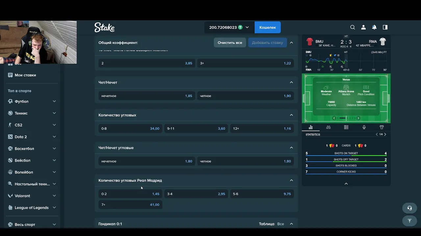
Task: Select нечетное odds 1,85
Action: 147,96
